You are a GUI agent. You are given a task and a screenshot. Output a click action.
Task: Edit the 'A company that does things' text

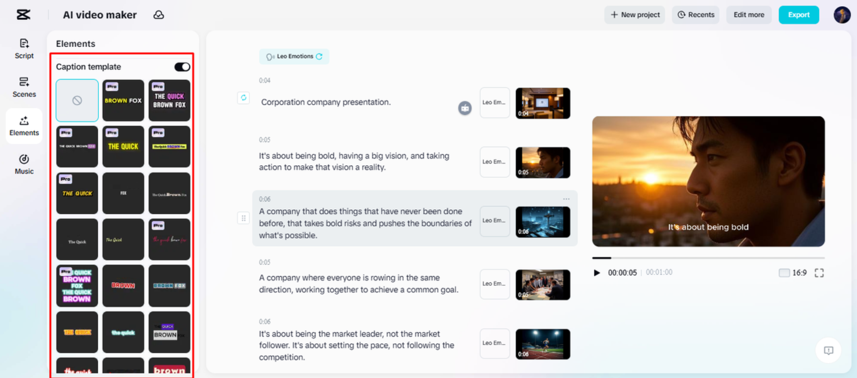365,223
